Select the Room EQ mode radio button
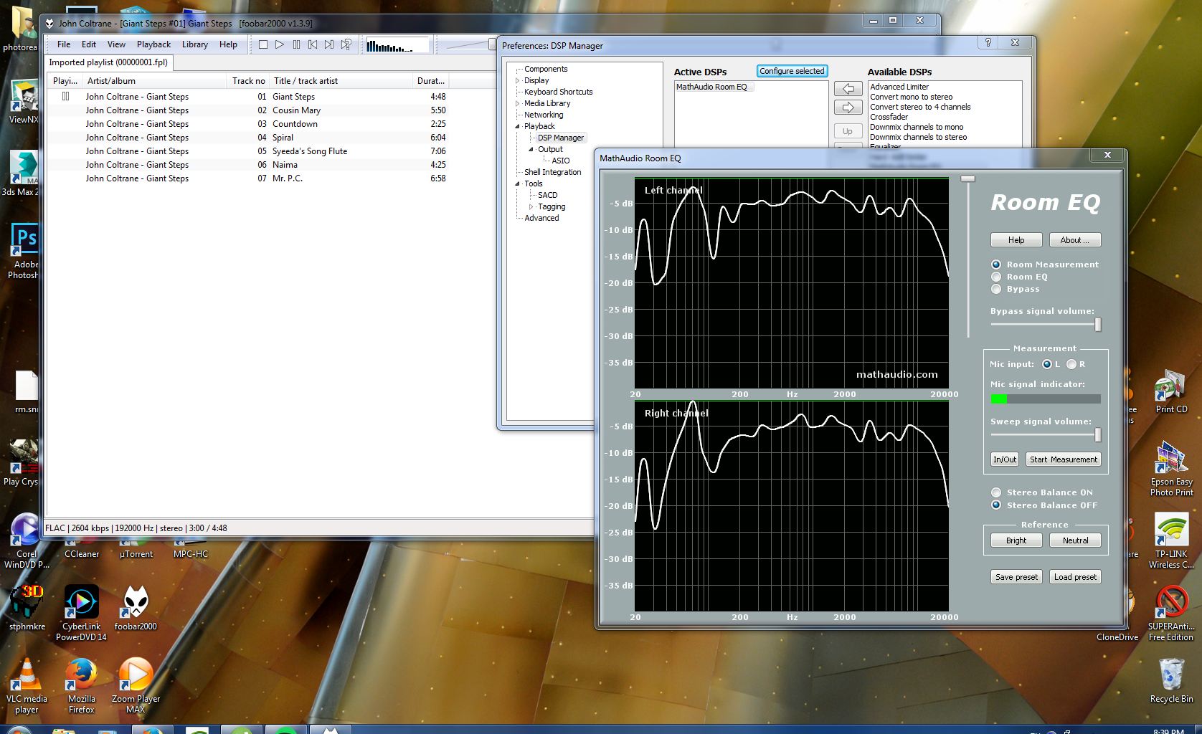 (996, 277)
